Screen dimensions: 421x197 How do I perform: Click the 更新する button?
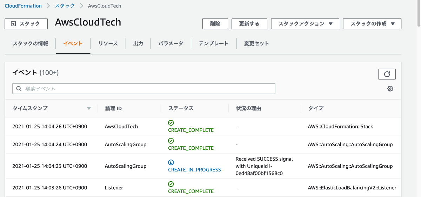coord(249,24)
